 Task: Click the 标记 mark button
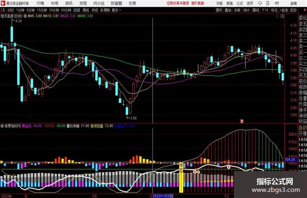[274, 10]
